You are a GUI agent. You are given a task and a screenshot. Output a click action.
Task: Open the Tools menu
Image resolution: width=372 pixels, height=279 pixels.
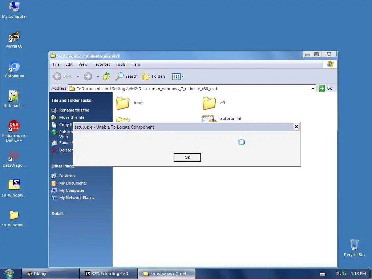coord(121,64)
